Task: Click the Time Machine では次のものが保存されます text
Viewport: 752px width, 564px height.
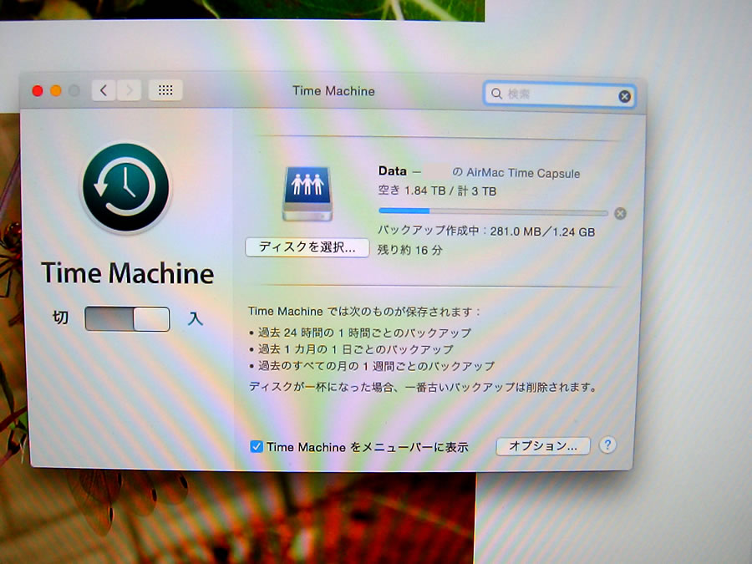Action: pos(364,312)
